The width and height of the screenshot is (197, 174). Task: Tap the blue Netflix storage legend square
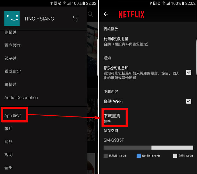[x=138, y=156]
